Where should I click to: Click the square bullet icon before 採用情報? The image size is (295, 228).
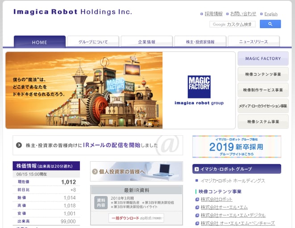click(x=201, y=14)
